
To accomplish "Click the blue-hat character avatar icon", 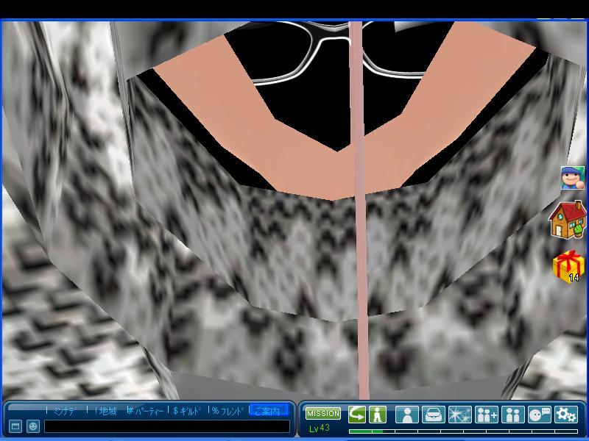I will 572,178.
